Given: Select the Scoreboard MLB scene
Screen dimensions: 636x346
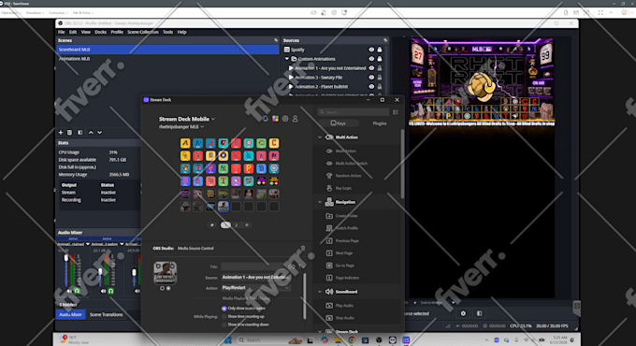Looking at the screenshot, I should coord(167,50).
